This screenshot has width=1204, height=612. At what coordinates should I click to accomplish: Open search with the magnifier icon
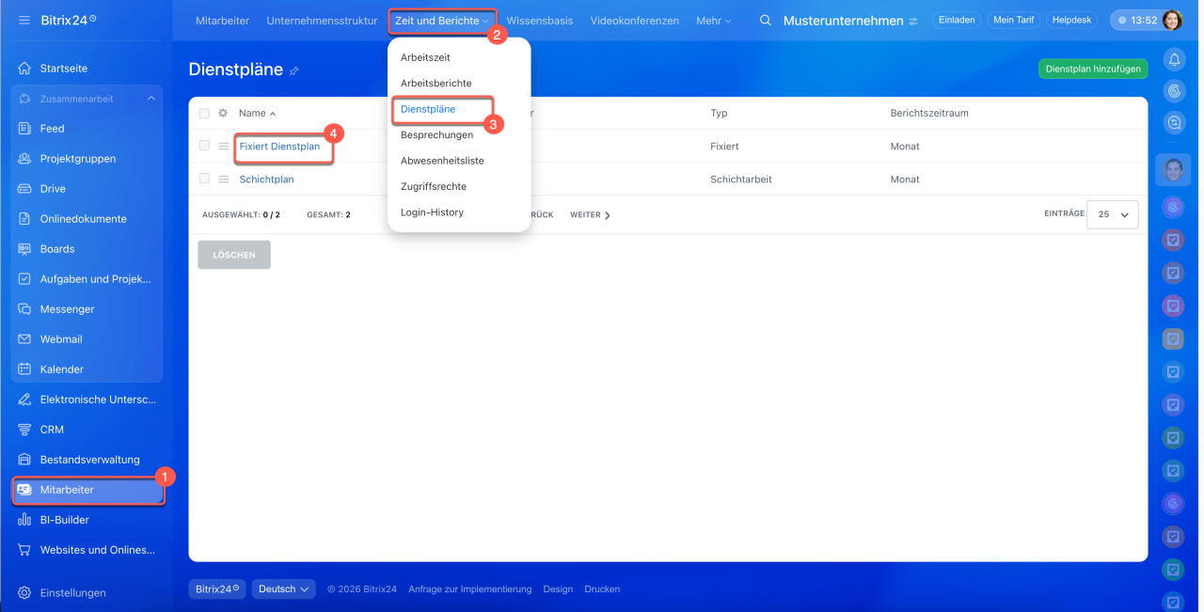coord(766,21)
